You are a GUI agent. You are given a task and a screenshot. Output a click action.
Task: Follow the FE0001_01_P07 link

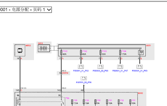click(x=120, y=71)
